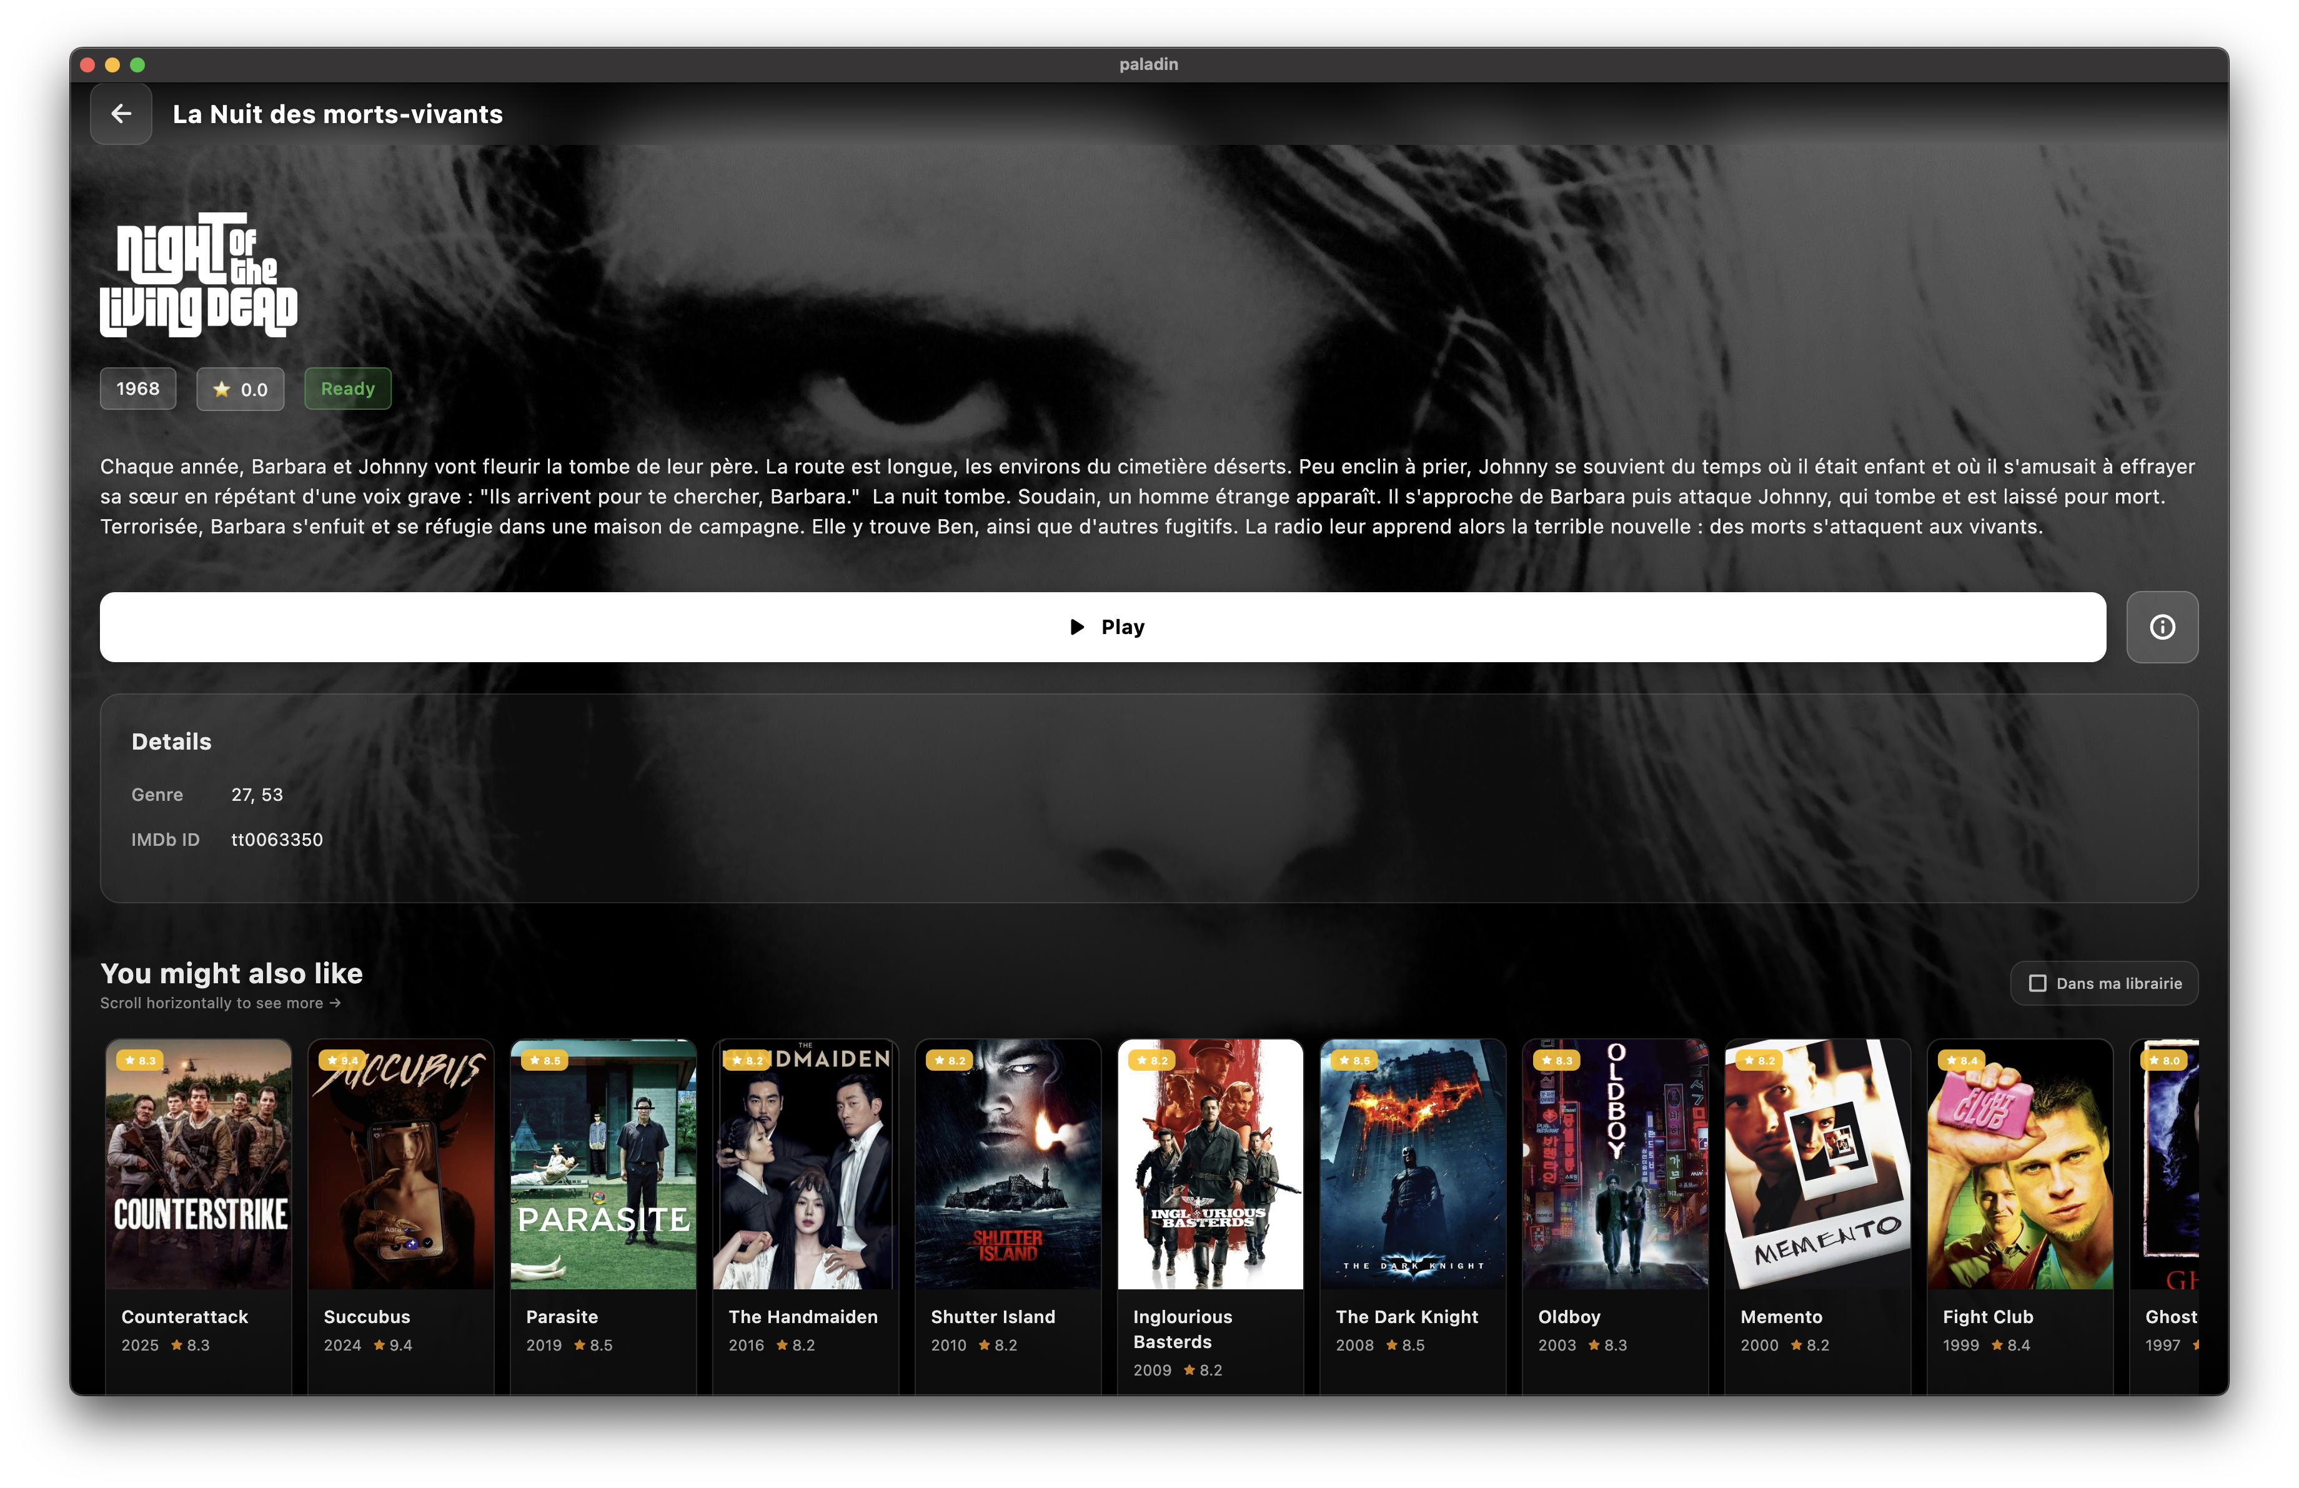The height and width of the screenshot is (1488, 2299).
Task: Click the Shutter Island title
Action: pyautogui.click(x=992, y=1316)
